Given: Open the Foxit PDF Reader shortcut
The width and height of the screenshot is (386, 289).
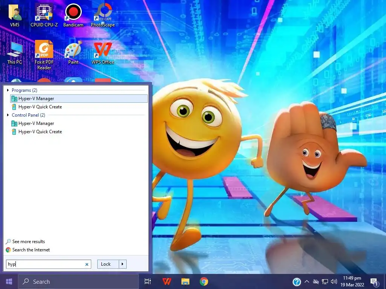Looking at the screenshot, I should click(44, 55).
